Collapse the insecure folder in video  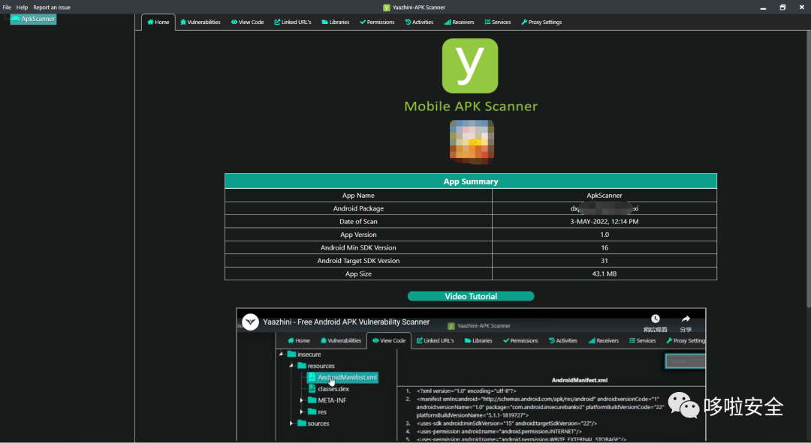tap(281, 355)
